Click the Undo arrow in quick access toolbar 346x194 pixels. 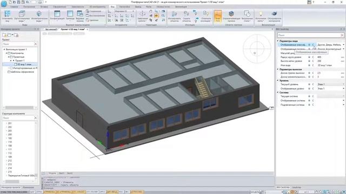[28, 2]
